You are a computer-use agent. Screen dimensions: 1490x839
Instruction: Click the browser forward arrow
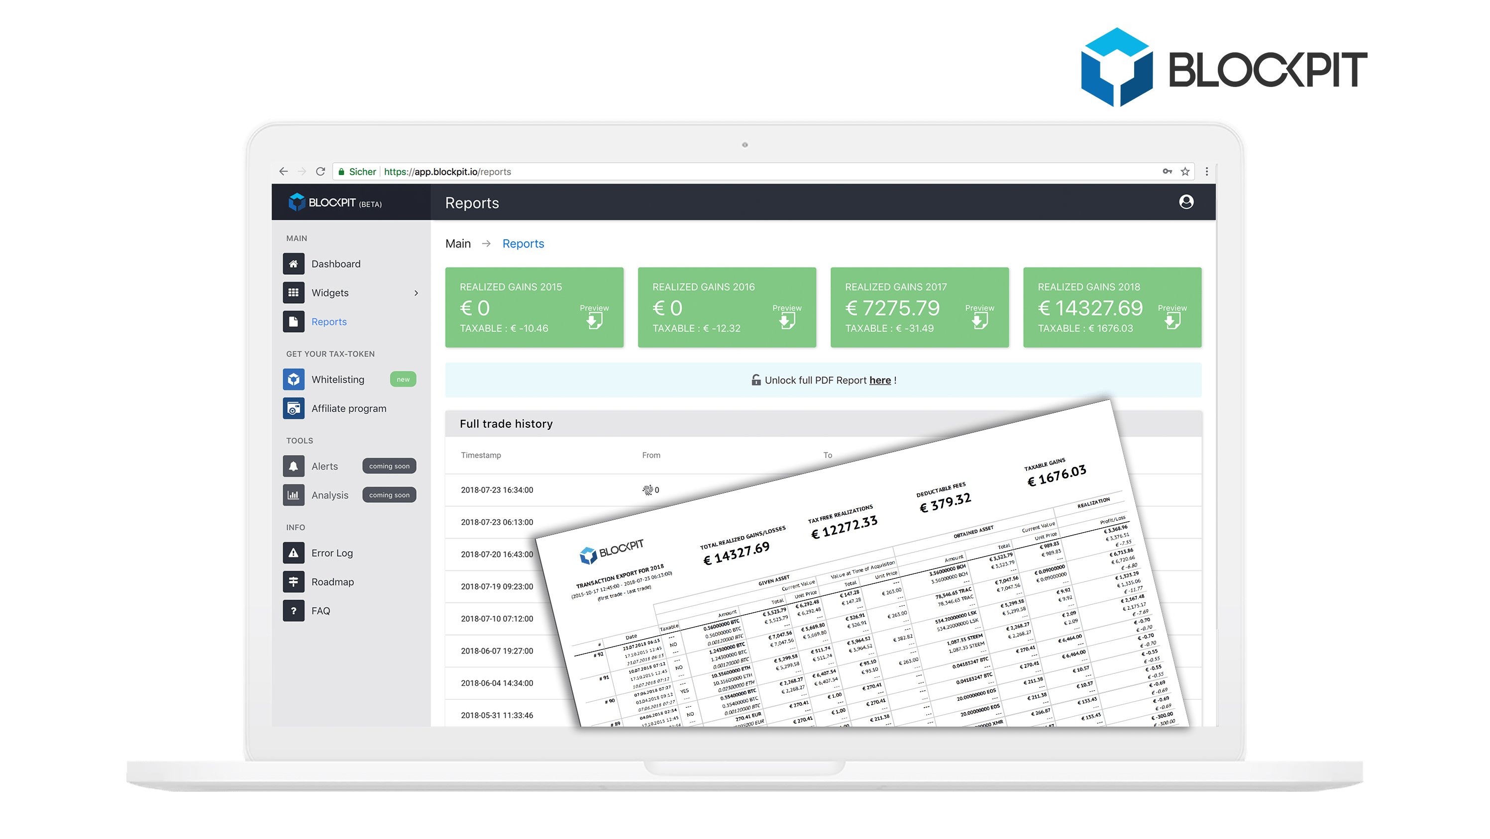(302, 171)
